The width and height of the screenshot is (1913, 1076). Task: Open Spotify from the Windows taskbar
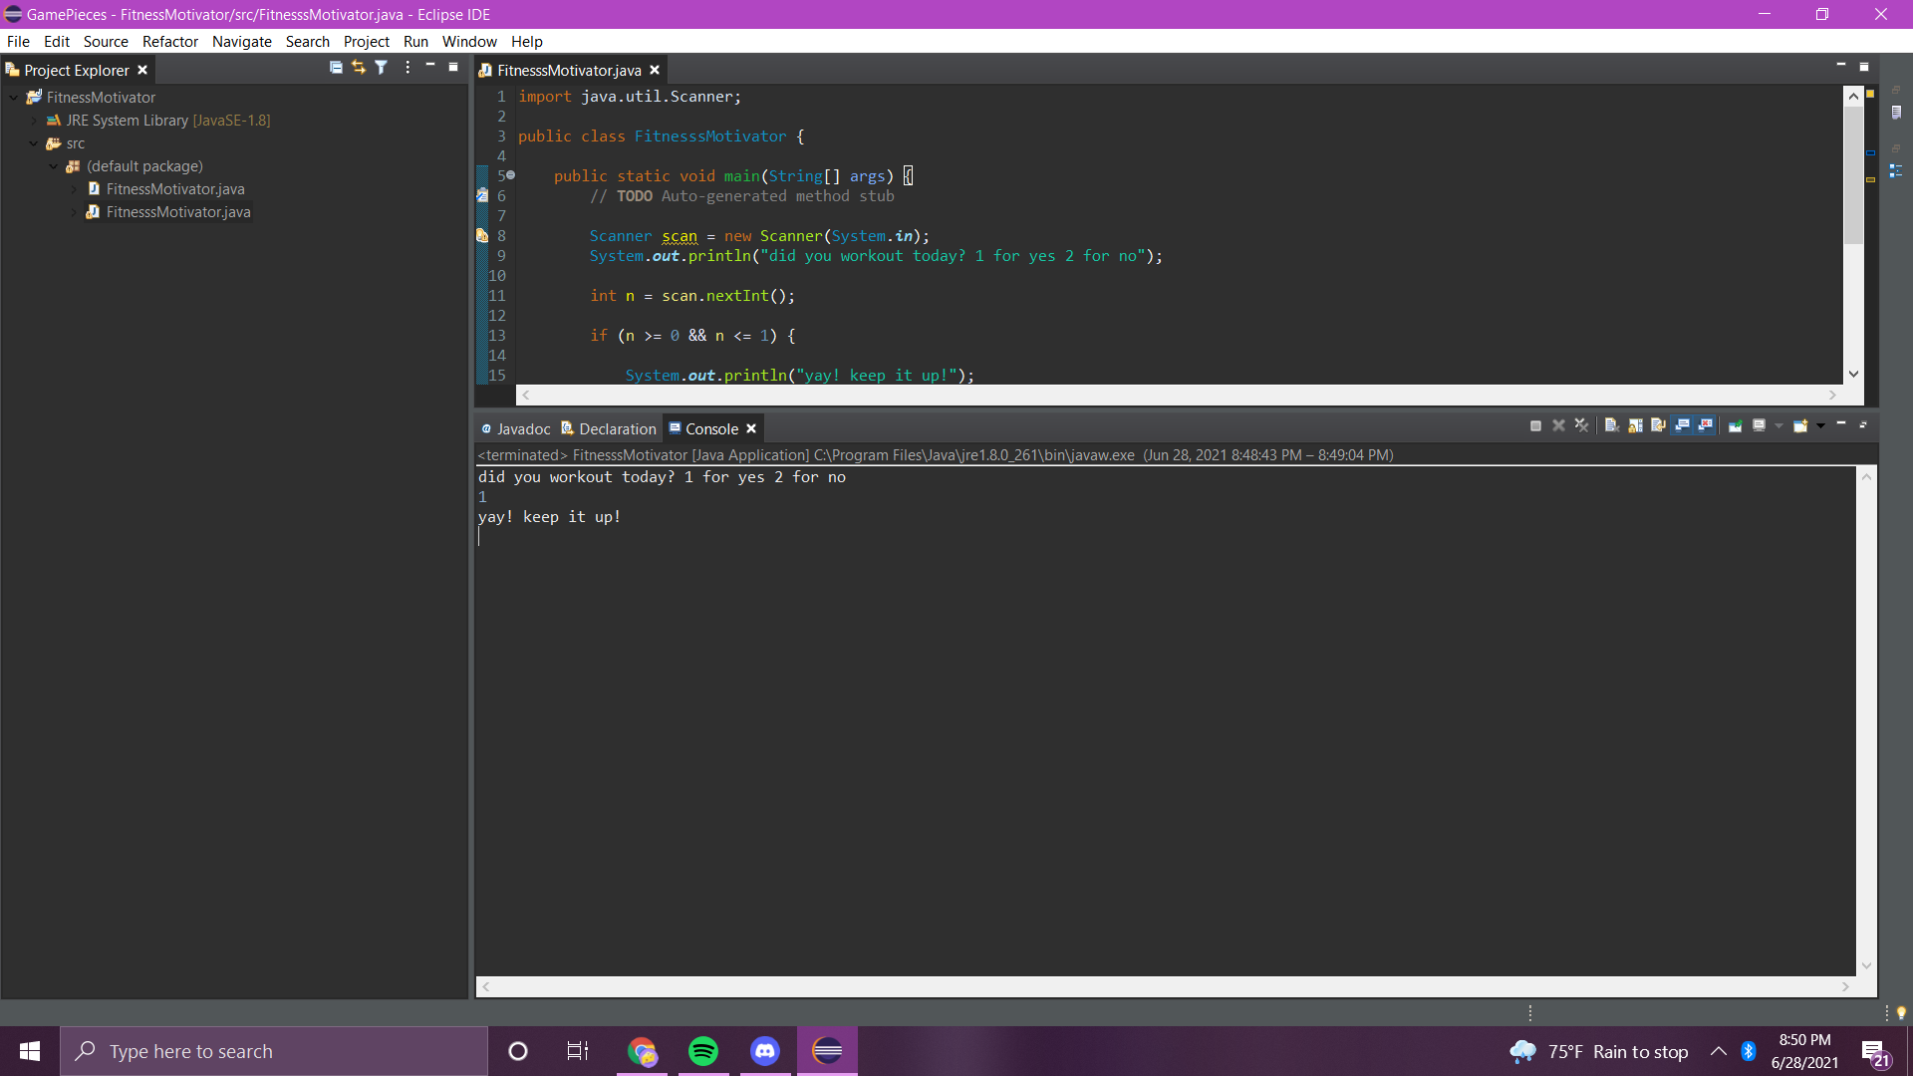(703, 1051)
